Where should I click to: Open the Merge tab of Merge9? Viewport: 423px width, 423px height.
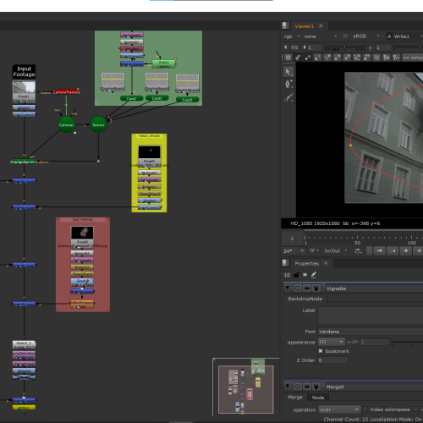coord(295,397)
